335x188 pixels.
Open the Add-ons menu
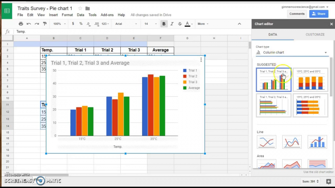(107, 15)
